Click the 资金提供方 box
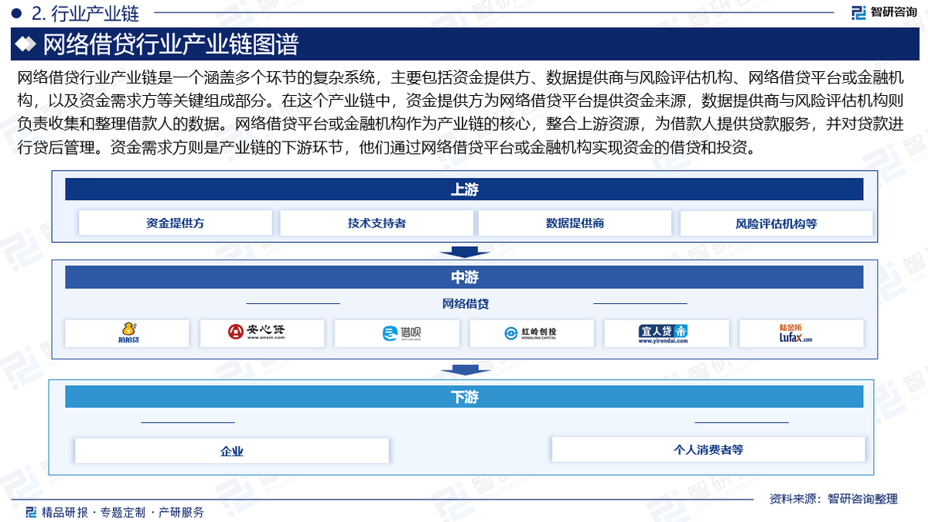Screen dimensions: 928x522 (176, 223)
